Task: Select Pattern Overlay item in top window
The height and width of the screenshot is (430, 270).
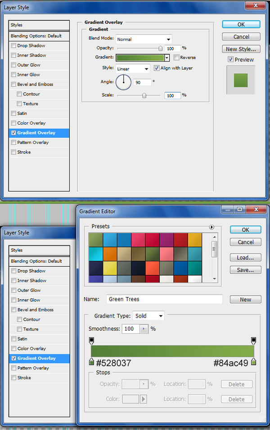Action: coord(33,143)
